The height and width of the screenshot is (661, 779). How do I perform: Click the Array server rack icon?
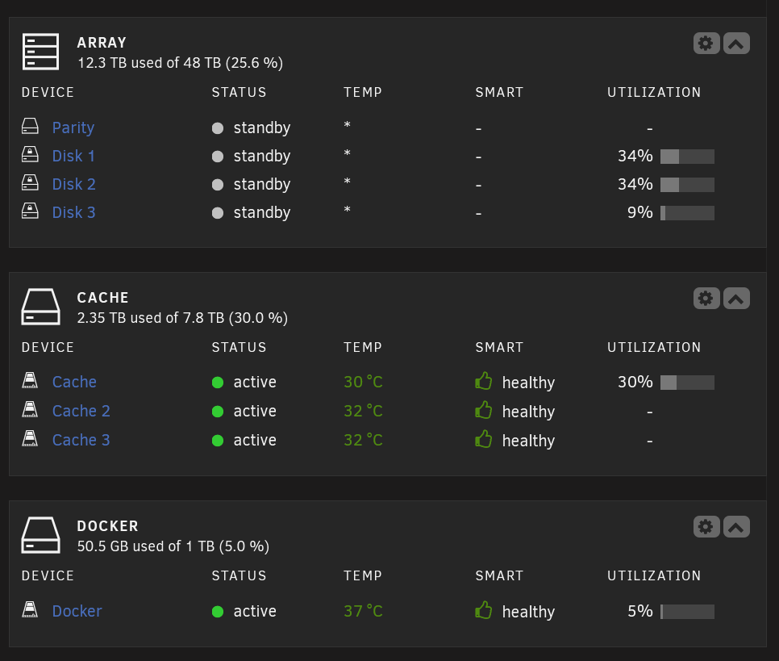[41, 52]
